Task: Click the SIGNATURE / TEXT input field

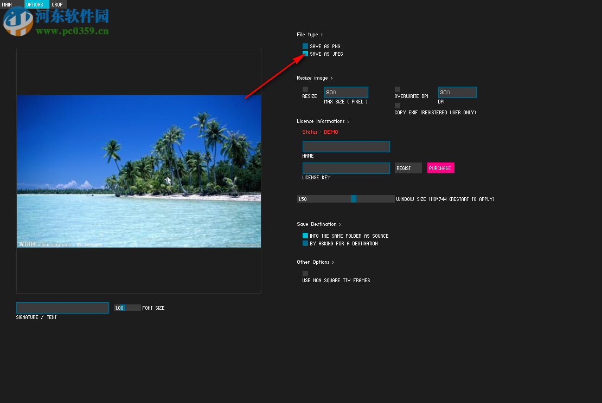Action: (62, 308)
